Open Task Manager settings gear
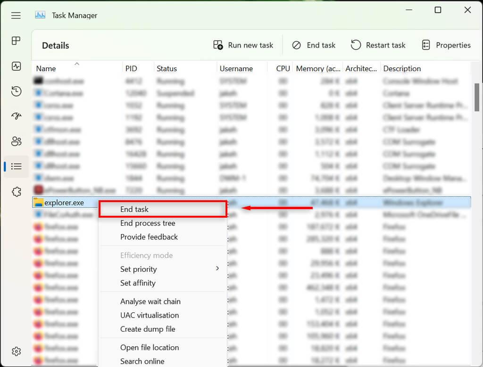The width and height of the screenshot is (483, 367). (16, 351)
